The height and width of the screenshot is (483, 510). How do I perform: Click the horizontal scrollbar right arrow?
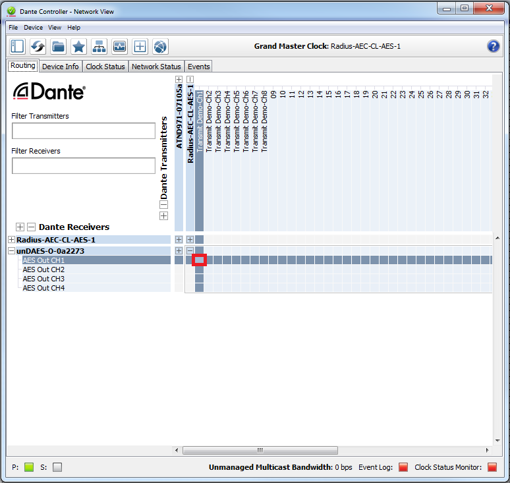487,450
